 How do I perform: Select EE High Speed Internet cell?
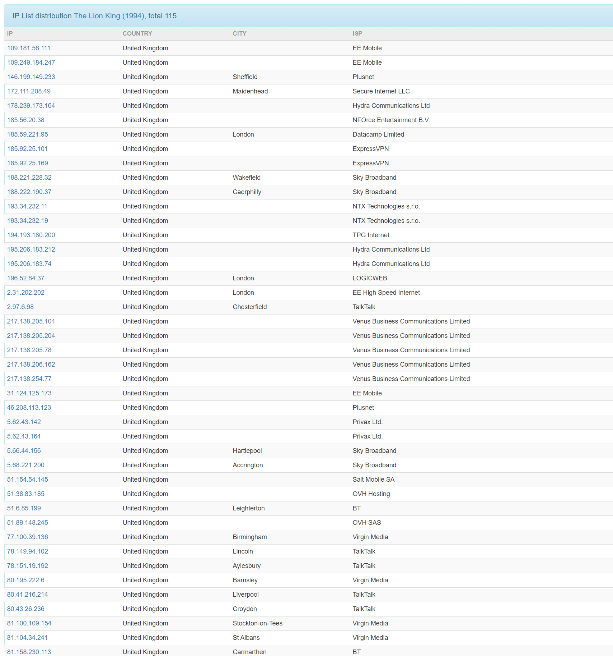[386, 293]
